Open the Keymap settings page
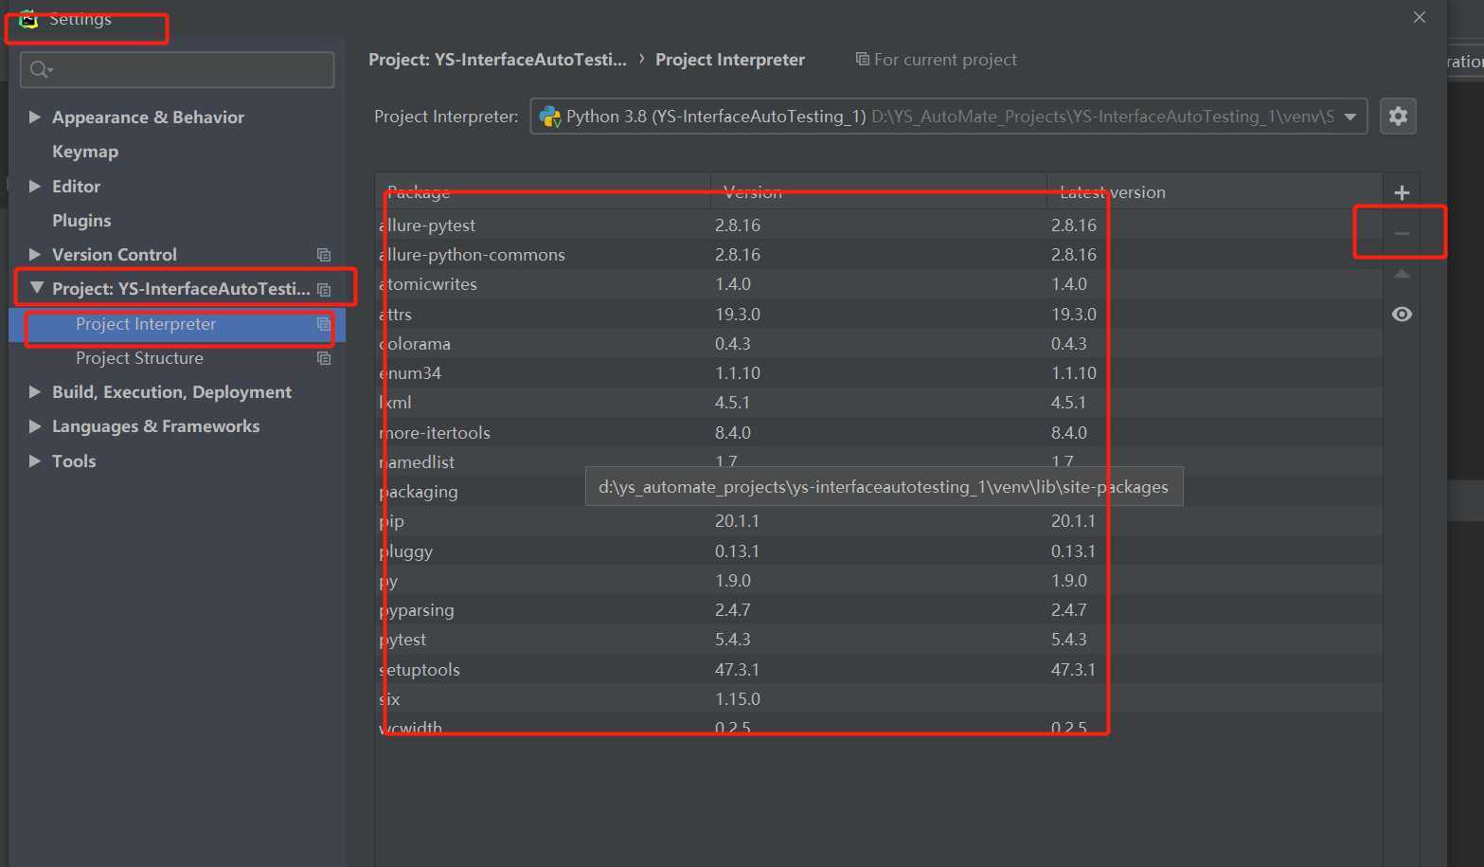This screenshot has width=1484, height=867. [85, 152]
